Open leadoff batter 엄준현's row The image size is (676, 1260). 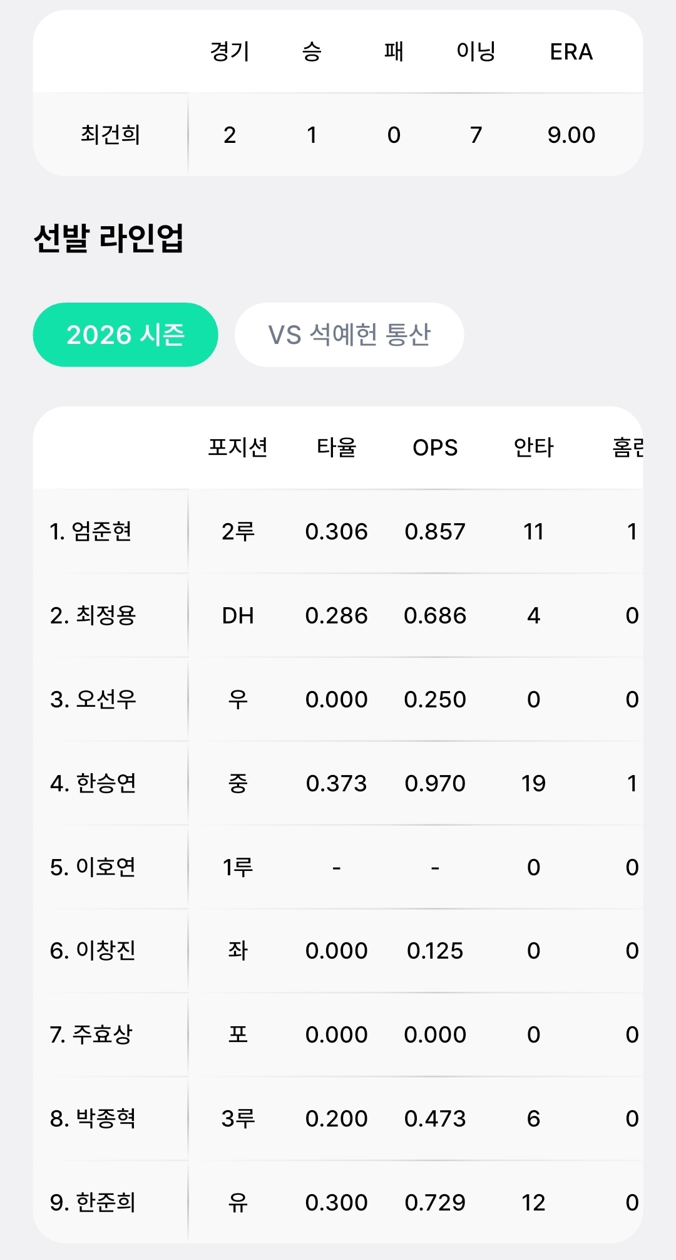[91, 531]
